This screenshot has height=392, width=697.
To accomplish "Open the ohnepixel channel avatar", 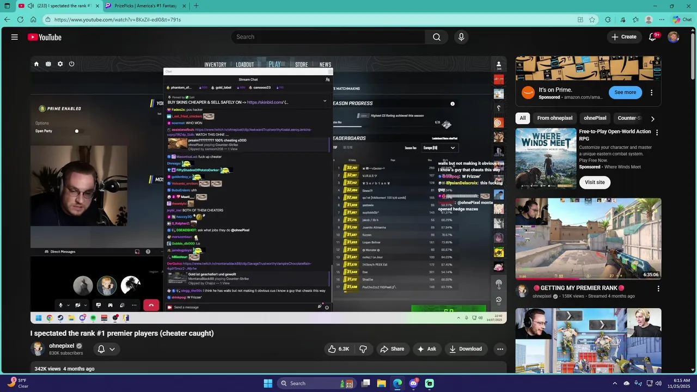I will [38, 349].
